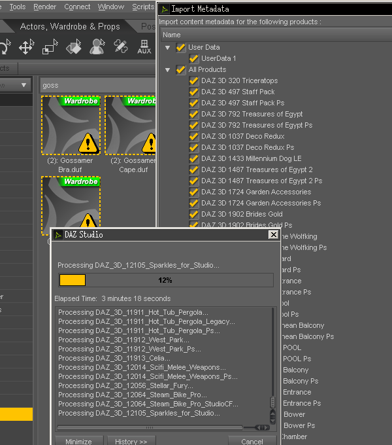Uncheck the UserData 1 checkbox

[x=193, y=58]
